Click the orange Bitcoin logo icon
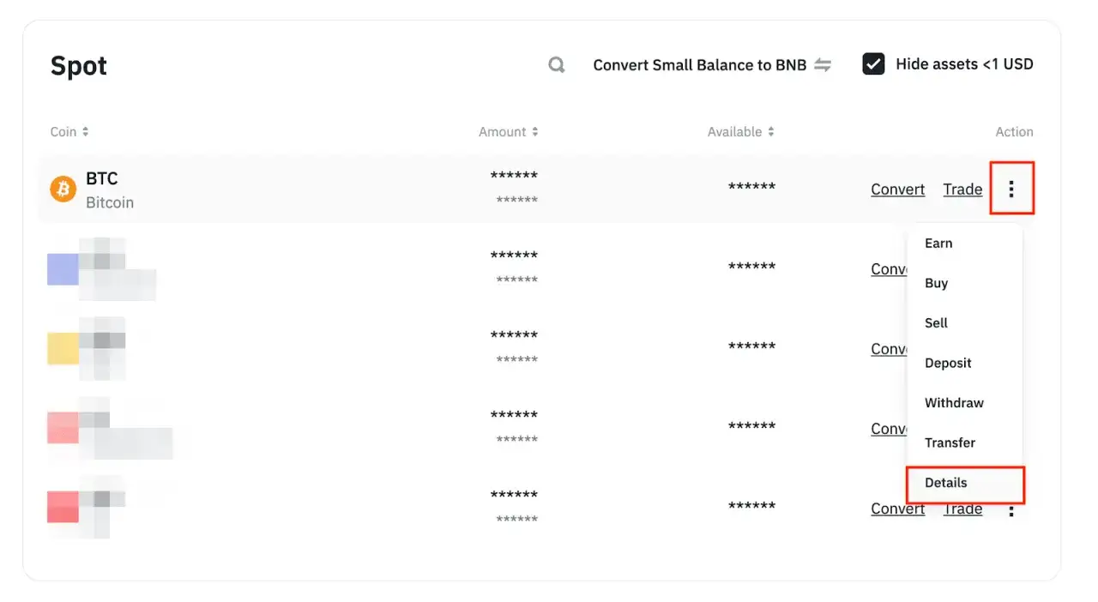This screenshot has width=1098, height=602. pos(63,189)
